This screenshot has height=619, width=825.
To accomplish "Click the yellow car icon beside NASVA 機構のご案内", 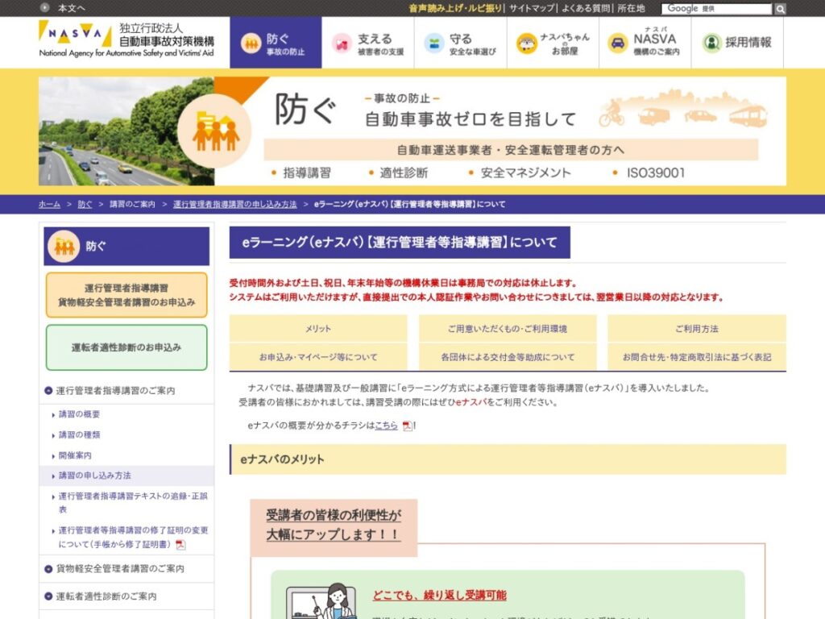I will pos(618,44).
